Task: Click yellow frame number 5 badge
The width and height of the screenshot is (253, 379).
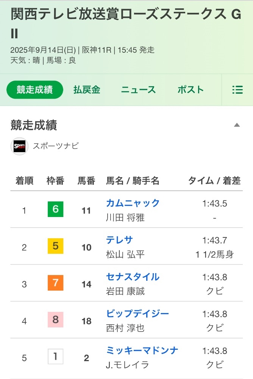Action: click(56, 246)
